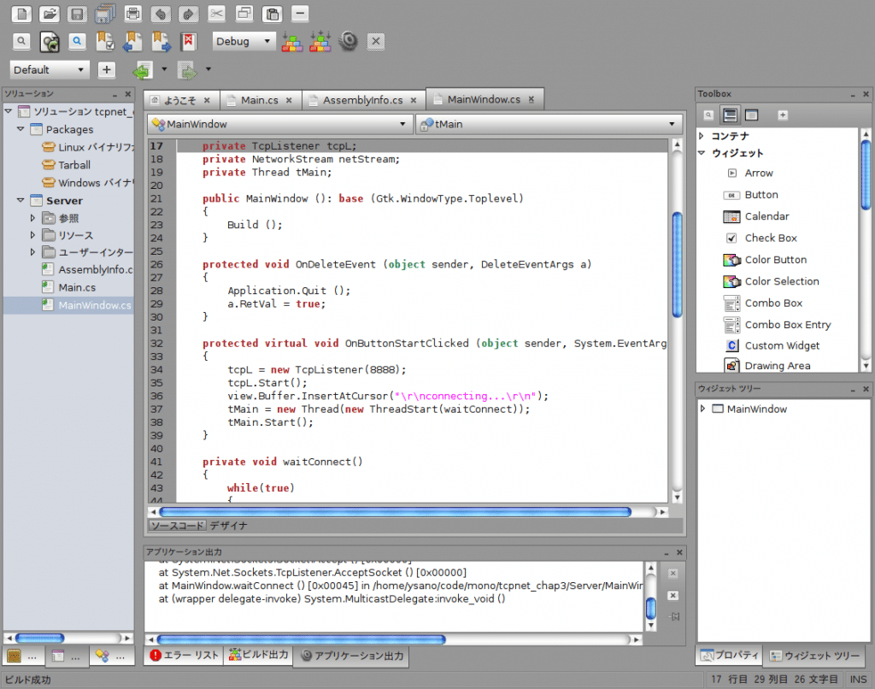Open the Debug configuration dropdown

pos(244,41)
